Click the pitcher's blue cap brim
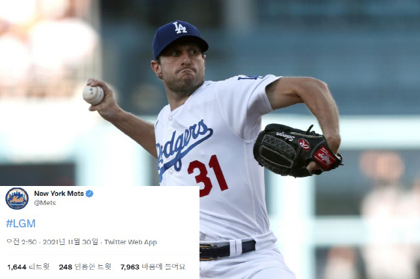This screenshot has height=279, width=420. 184,45
